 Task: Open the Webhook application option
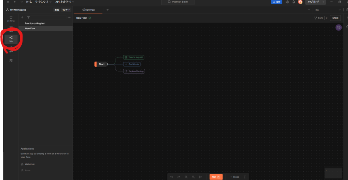tap(28, 164)
